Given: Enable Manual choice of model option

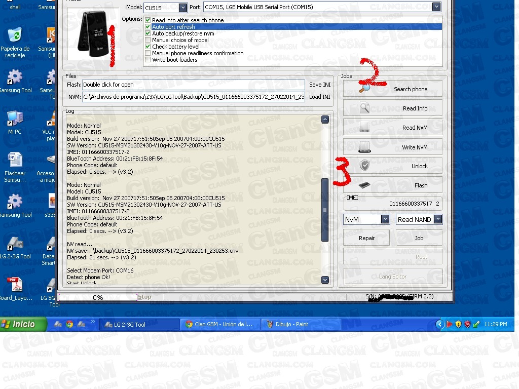Looking at the screenshot, I should click(x=148, y=40).
